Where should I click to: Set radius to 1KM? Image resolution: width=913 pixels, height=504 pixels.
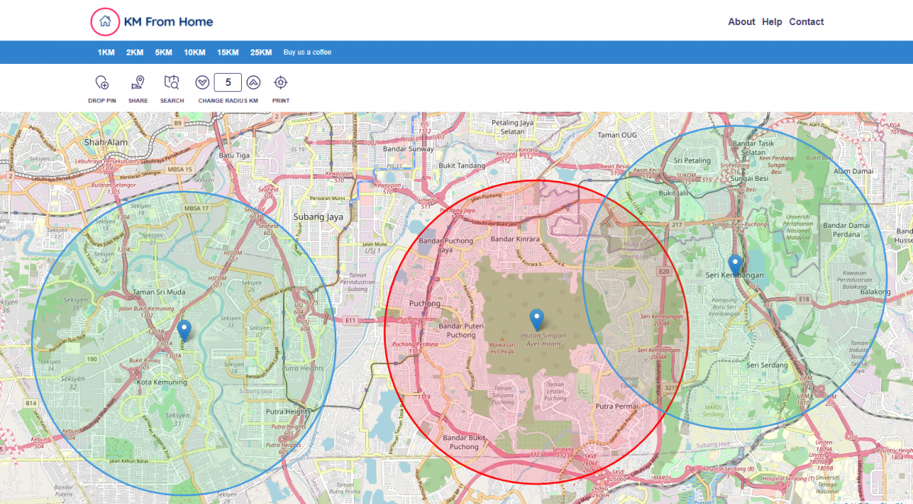point(106,52)
